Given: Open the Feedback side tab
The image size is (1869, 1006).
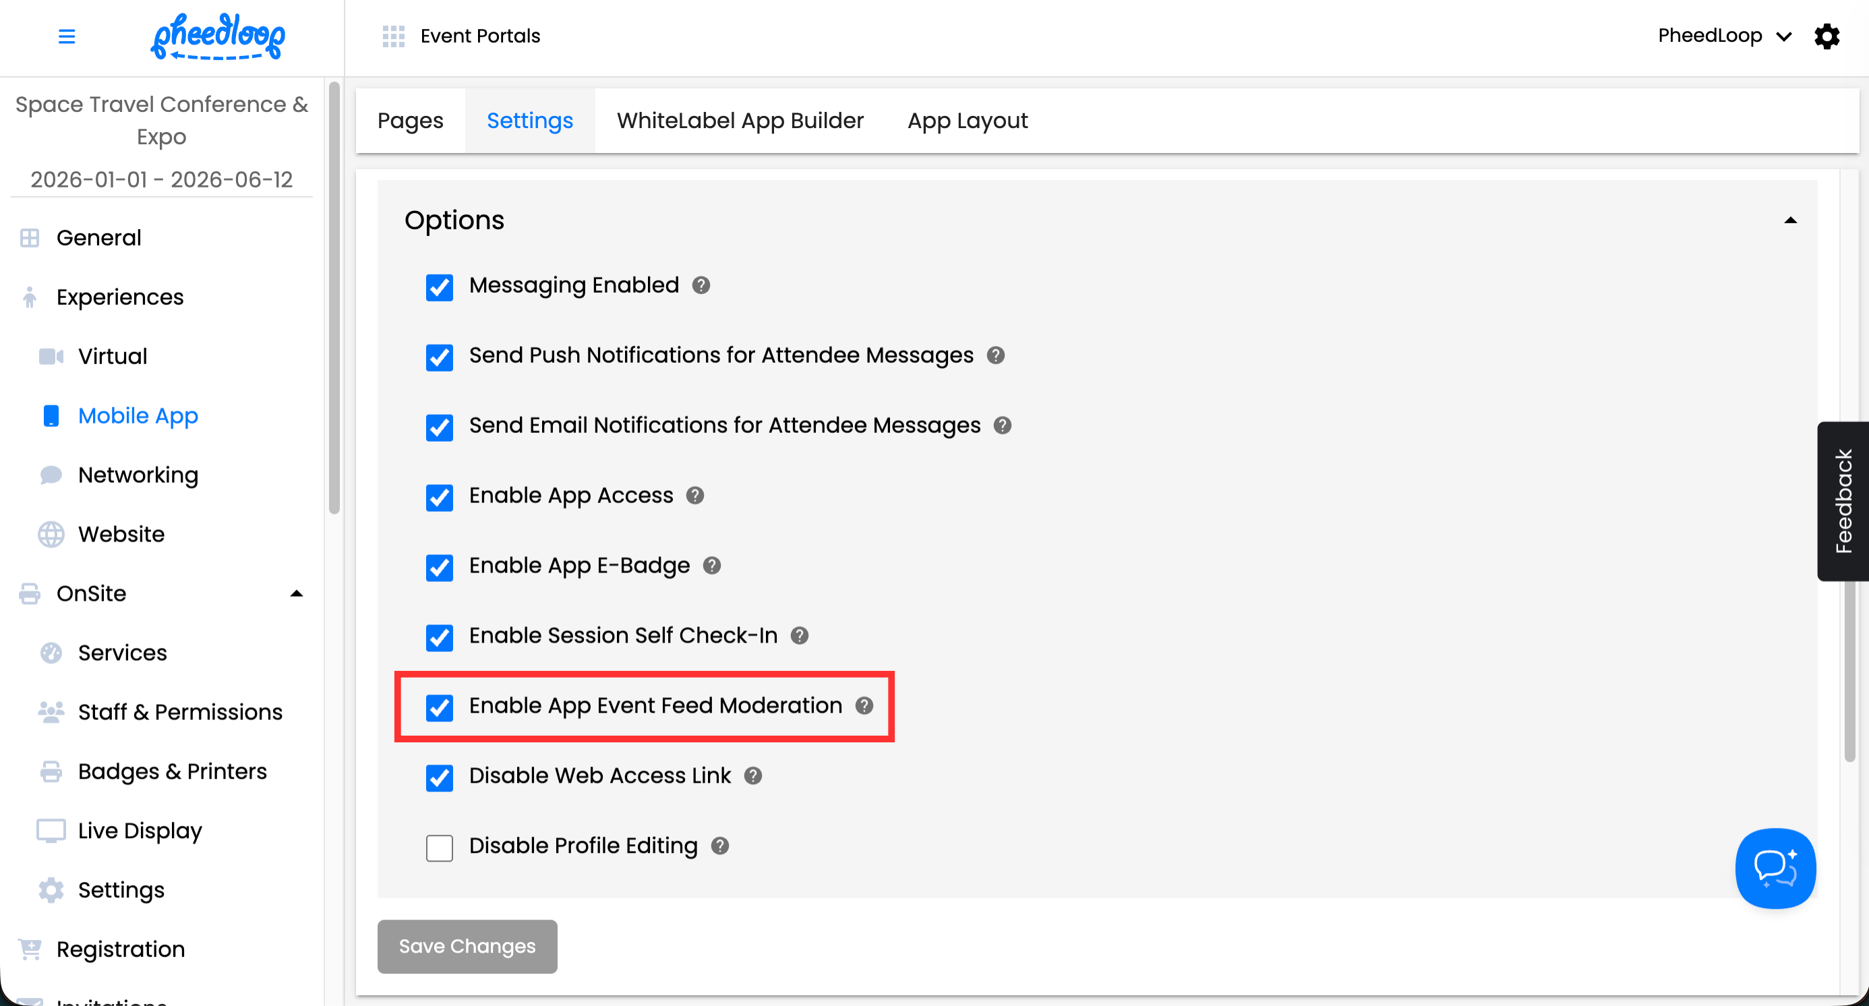Looking at the screenshot, I should [x=1843, y=500].
